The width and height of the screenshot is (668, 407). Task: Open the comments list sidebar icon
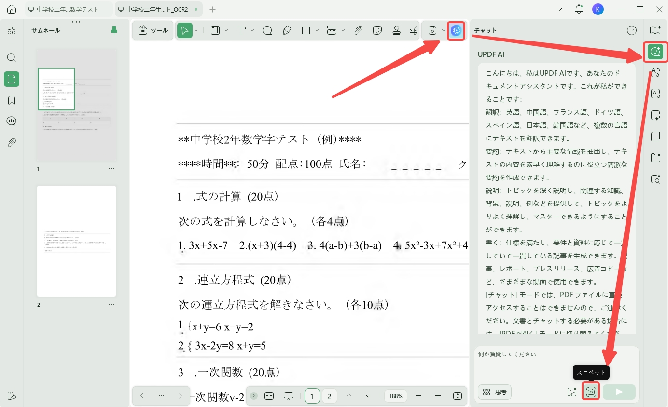click(x=12, y=121)
